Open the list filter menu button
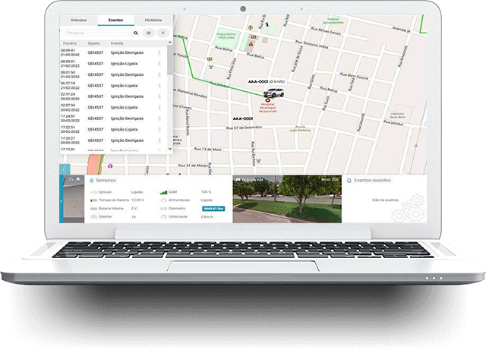 (x=149, y=33)
